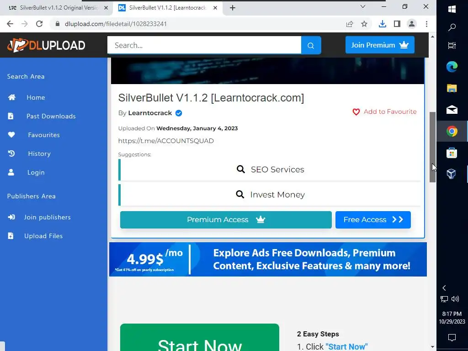Click the share page icon in address bar
The width and height of the screenshot is (468, 351).
point(350,24)
